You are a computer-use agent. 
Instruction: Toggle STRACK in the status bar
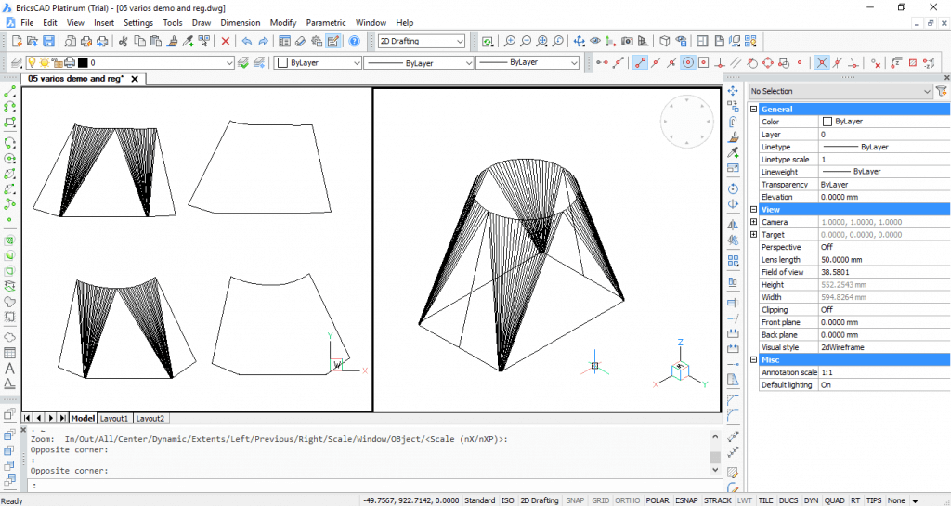point(718,500)
